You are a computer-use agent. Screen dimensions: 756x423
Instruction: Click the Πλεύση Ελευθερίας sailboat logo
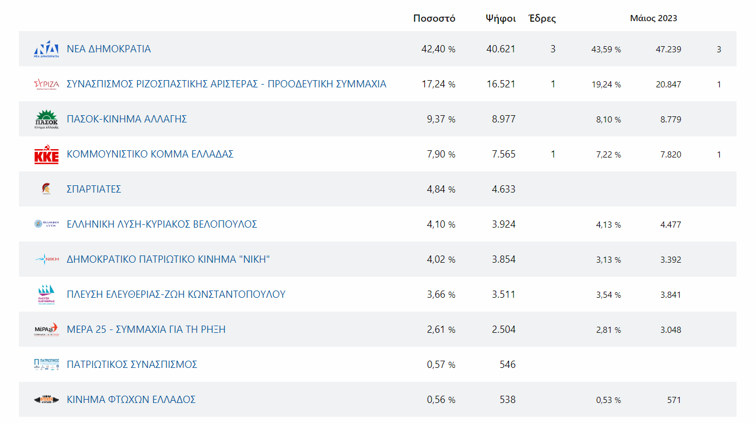(x=46, y=294)
